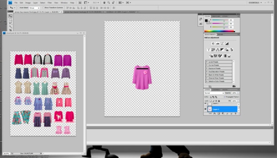Viewport: 277px width, 158px height.
Task: Add an Invert adjustment
Action: [211, 56]
